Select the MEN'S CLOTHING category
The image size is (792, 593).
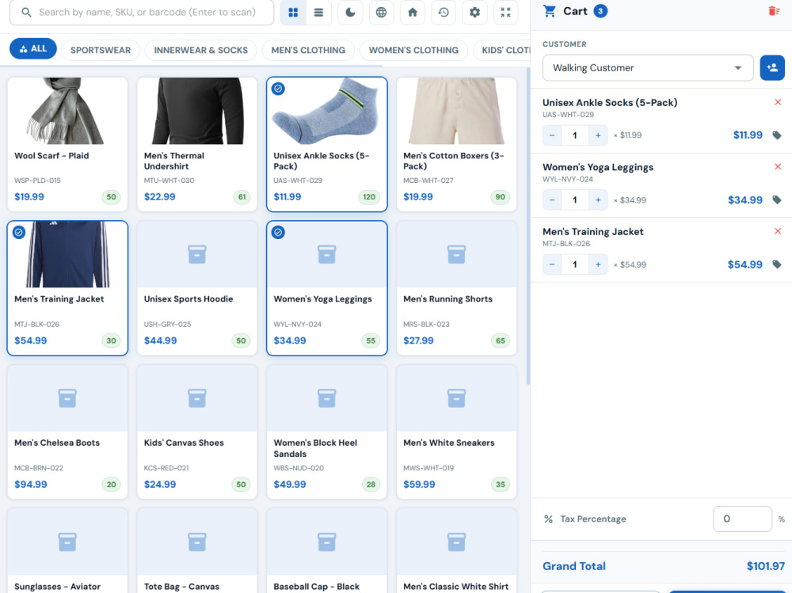(x=308, y=50)
